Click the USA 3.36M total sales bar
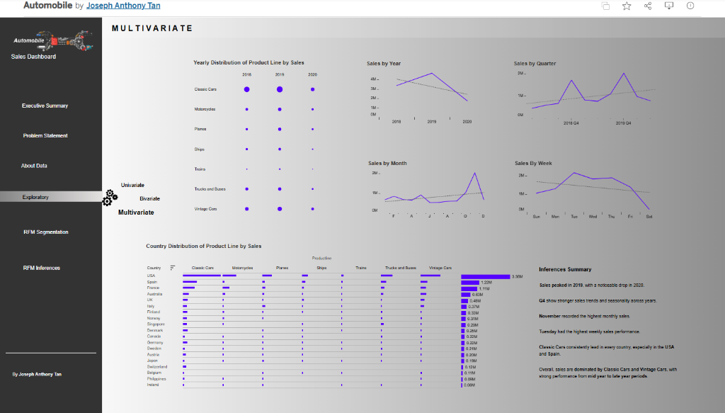The height and width of the screenshot is (413, 725). 486,276
